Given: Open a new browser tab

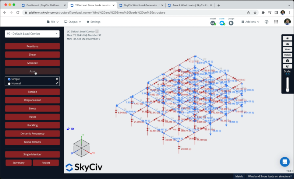Looking at the screenshot, I should (219, 5).
